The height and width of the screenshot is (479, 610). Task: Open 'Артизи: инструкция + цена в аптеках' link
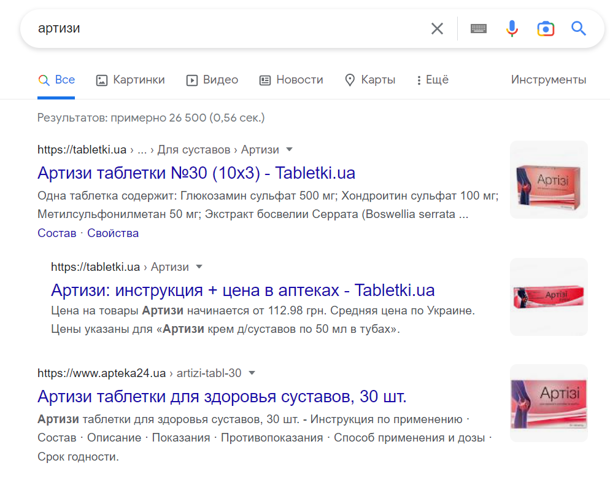click(x=242, y=290)
